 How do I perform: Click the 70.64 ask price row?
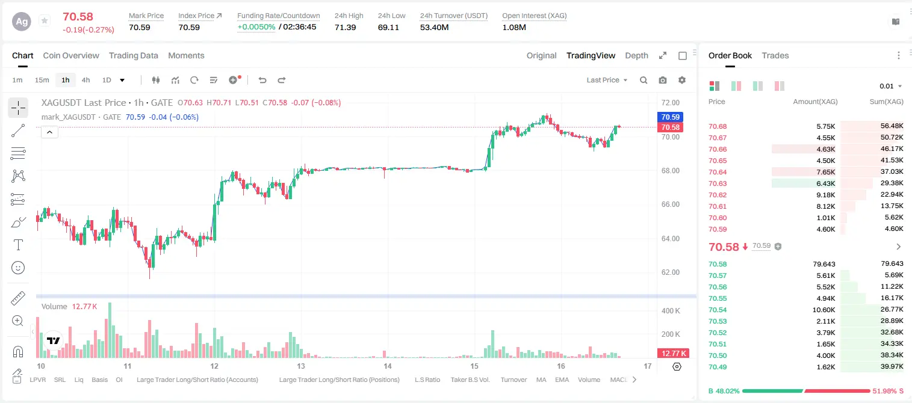coord(805,172)
